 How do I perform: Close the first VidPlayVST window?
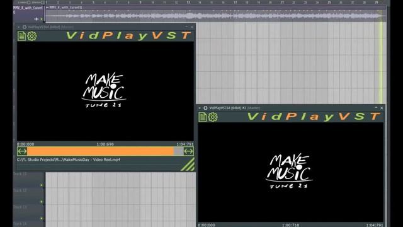[192, 27]
